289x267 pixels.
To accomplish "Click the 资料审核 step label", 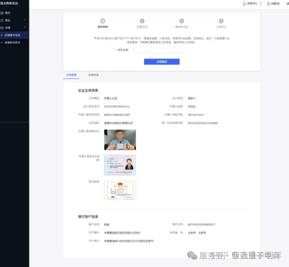I will 103,27.
